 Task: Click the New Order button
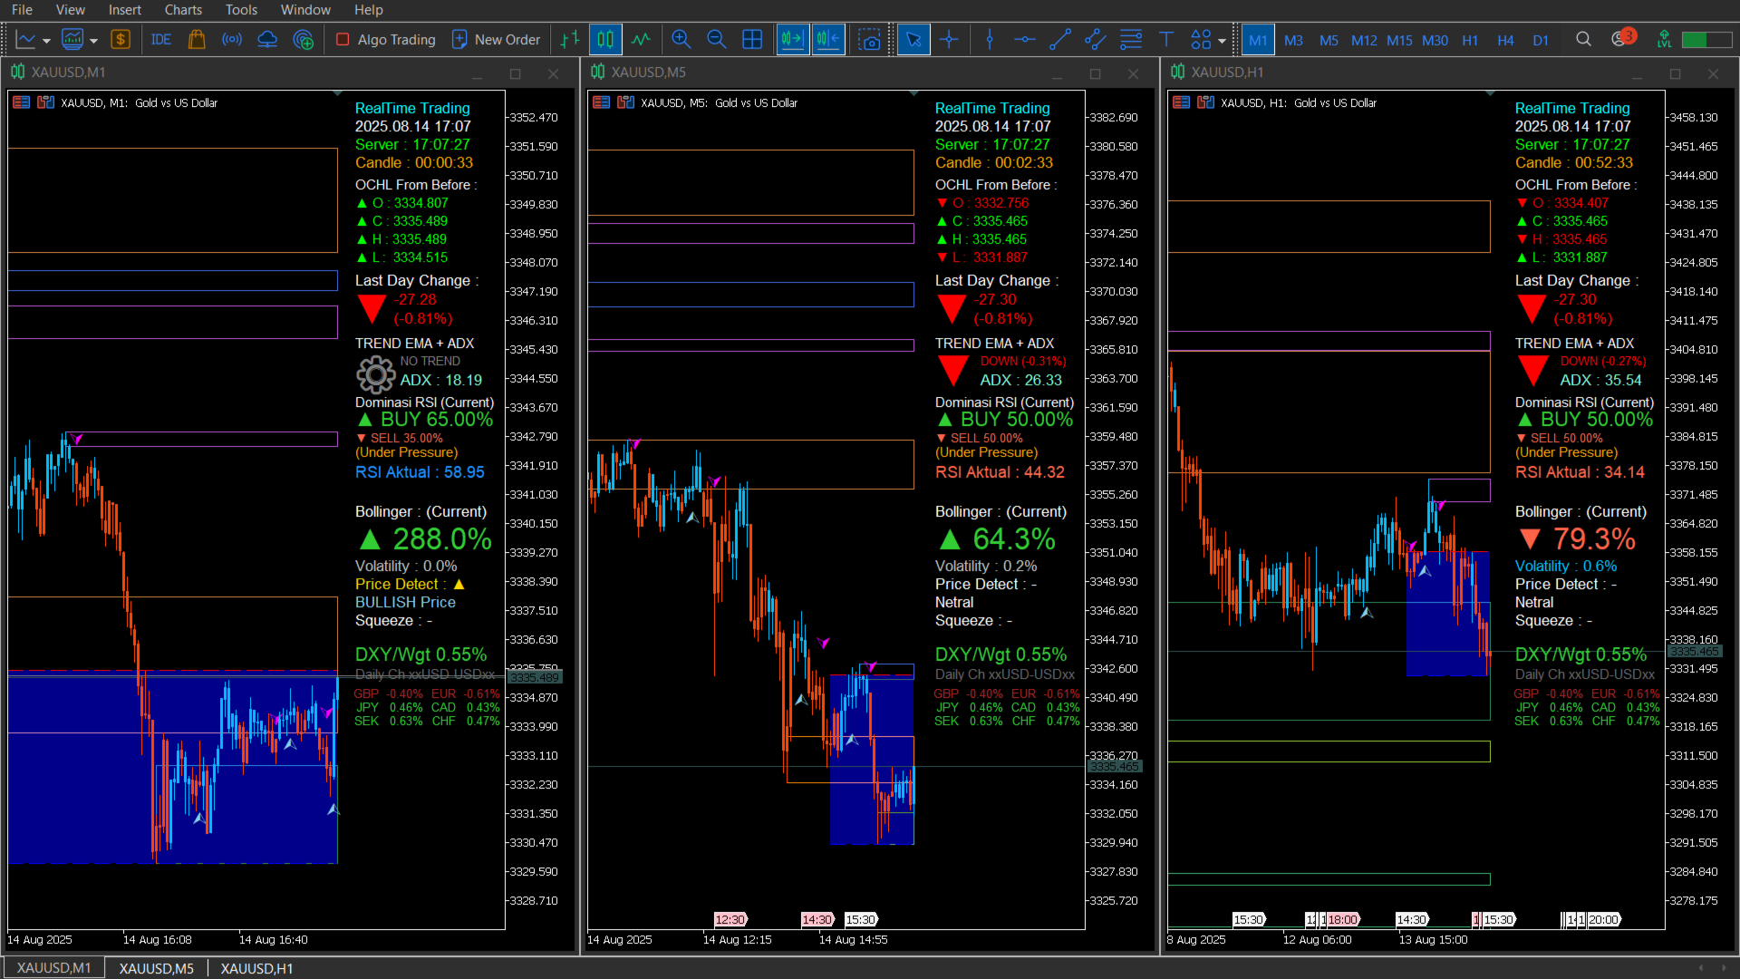click(496, 40)
